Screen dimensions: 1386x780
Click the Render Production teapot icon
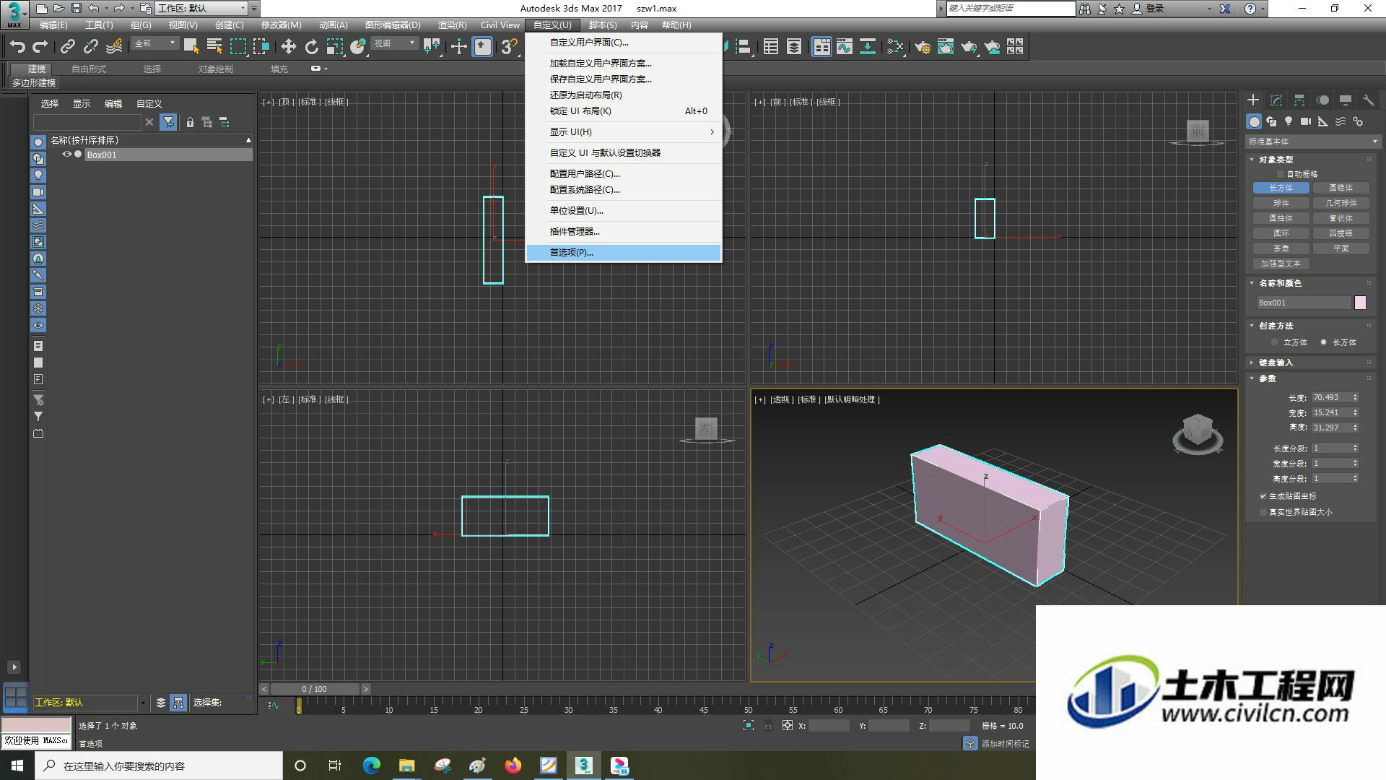969,47
